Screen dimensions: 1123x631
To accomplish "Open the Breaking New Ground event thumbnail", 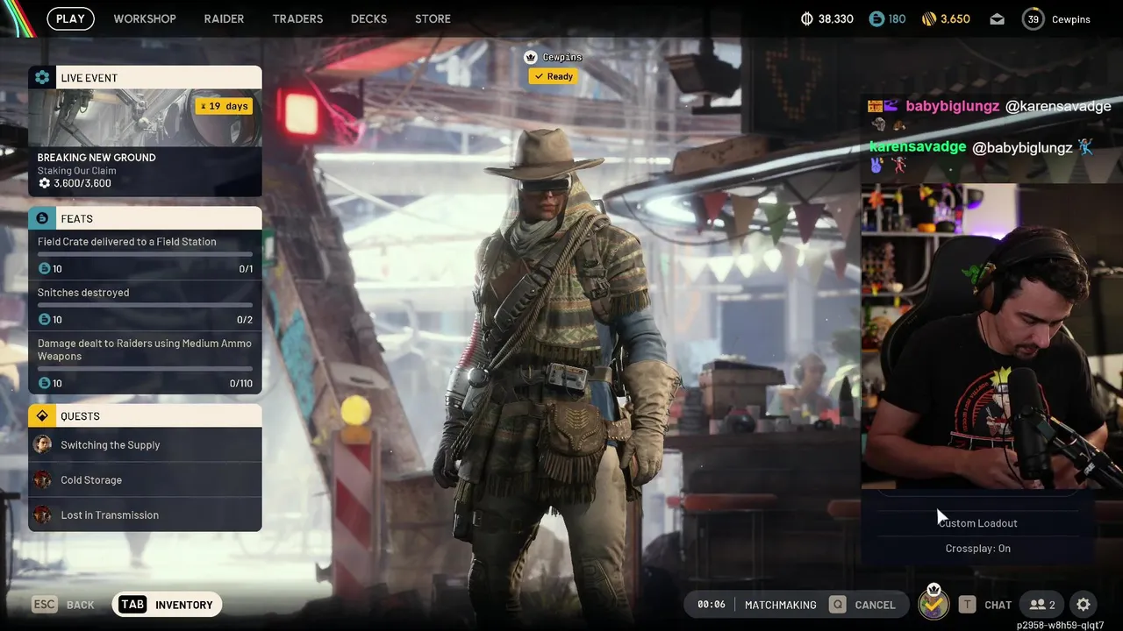I will (145, 117).
